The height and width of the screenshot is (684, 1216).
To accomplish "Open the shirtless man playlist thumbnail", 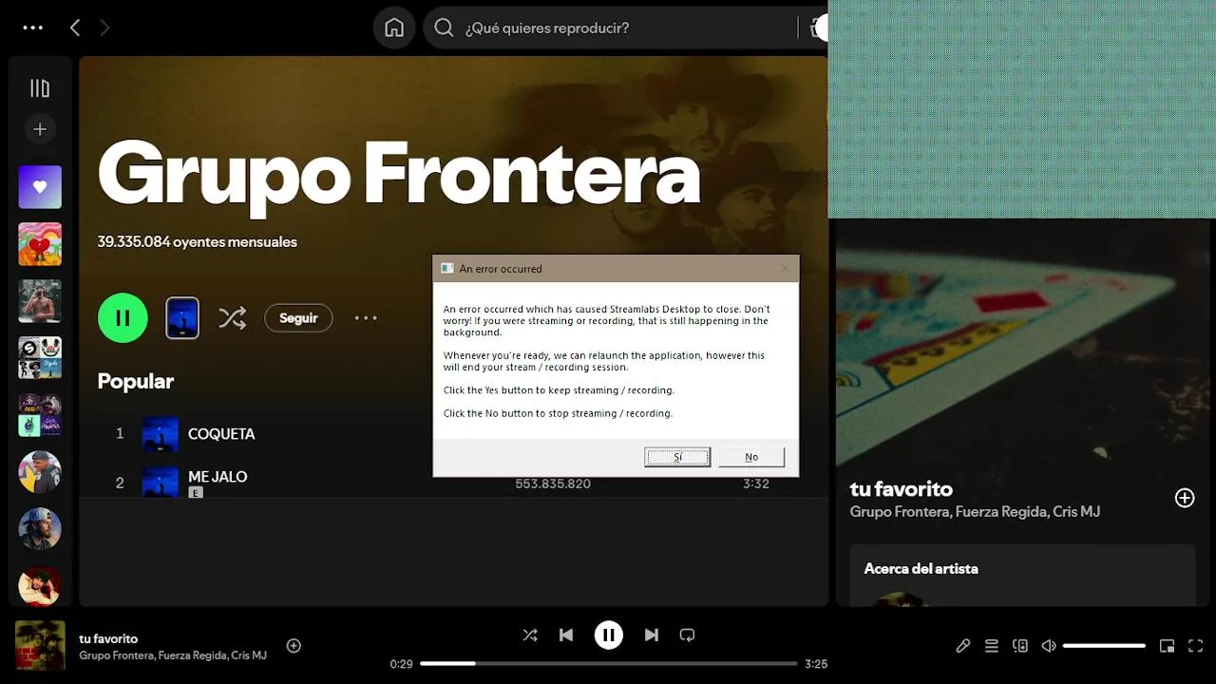I will [40, 301].
